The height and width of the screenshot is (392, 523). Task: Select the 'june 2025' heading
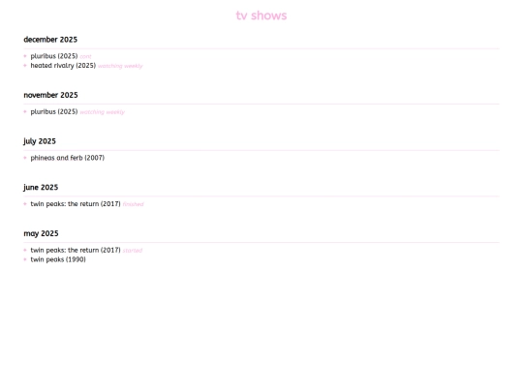tap(41, 188)
